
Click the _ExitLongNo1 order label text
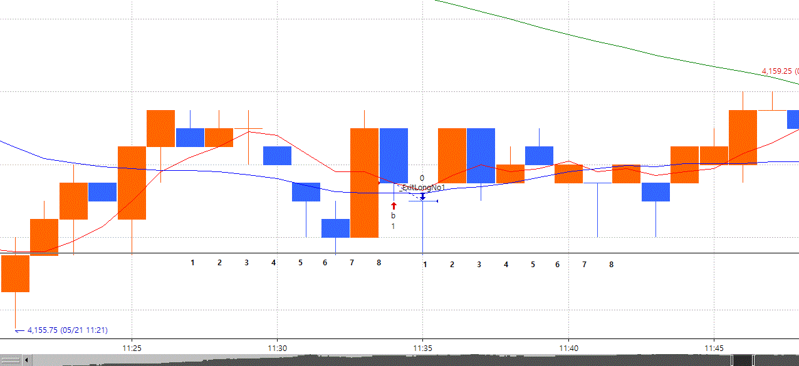point(423,187)
